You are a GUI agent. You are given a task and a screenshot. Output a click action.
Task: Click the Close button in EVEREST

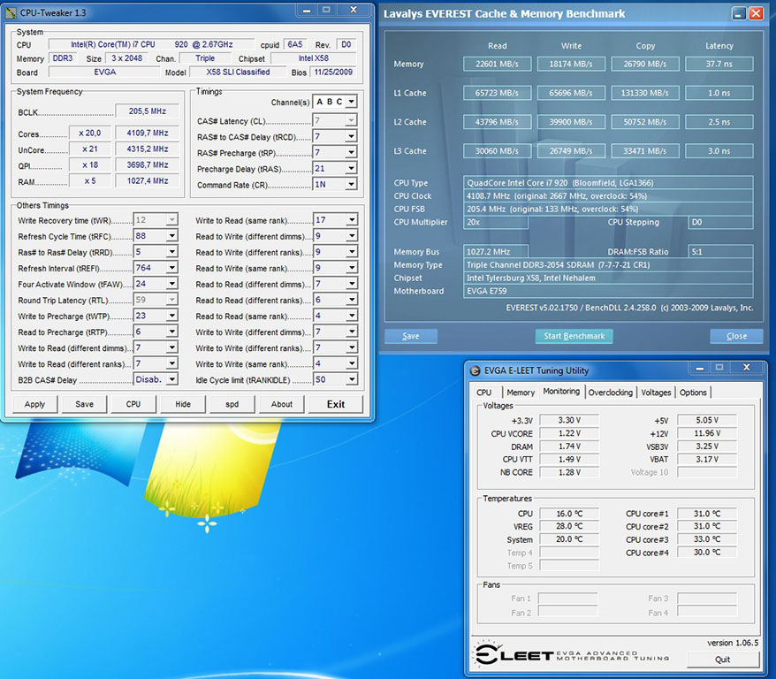(x=736, y=336)
